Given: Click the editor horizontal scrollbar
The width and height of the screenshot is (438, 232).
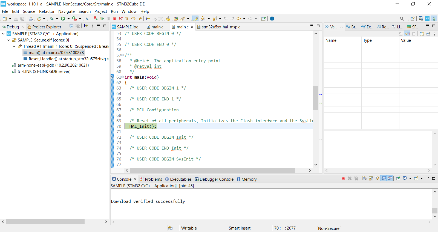Looking at the screenshot, I should (212, 170).
